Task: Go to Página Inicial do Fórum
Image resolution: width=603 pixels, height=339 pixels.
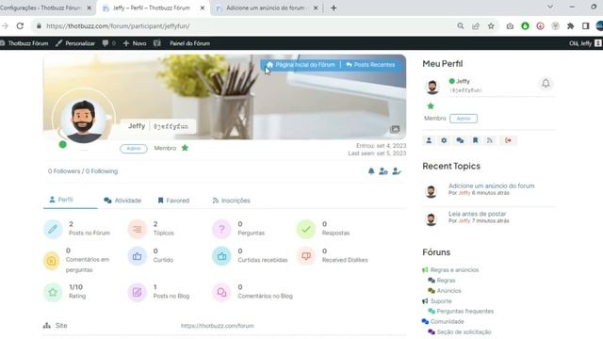Action: point(301,65)
